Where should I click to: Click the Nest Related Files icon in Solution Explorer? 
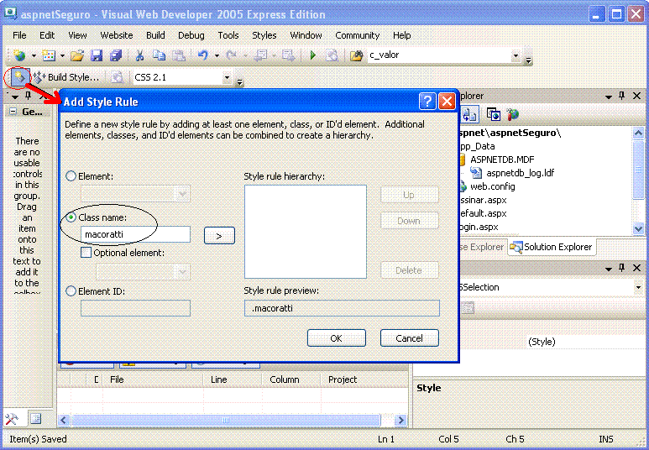pos(469,114)
